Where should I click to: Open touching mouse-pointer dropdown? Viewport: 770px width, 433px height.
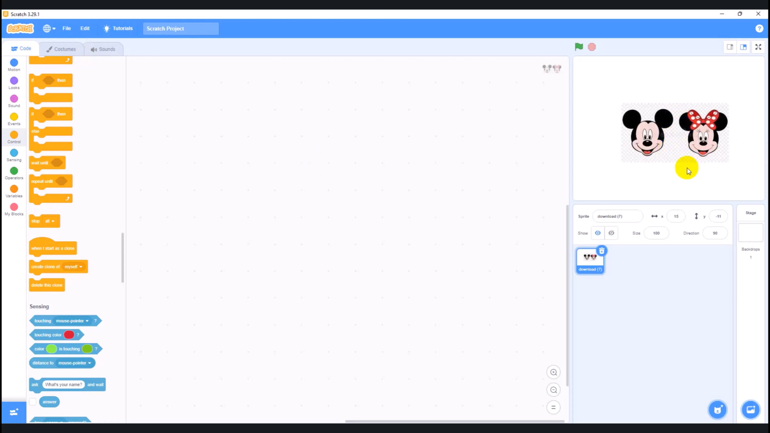72,321
